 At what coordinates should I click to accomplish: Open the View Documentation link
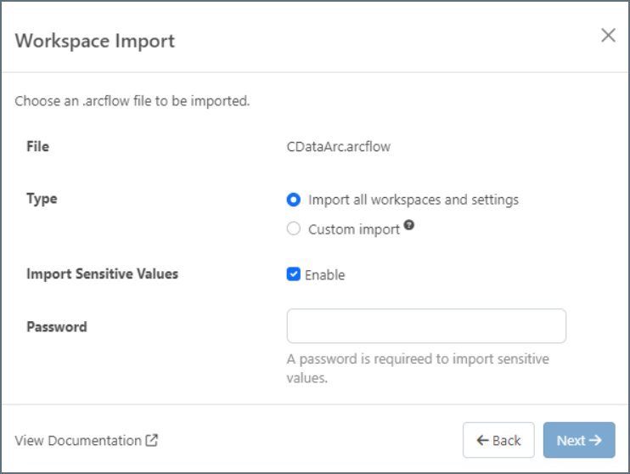(78, 440)
